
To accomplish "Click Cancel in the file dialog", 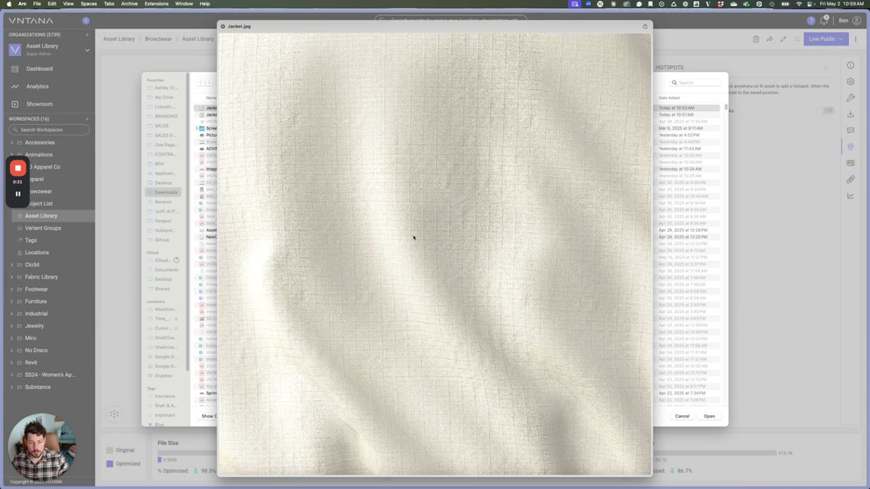I will (682, 416).
